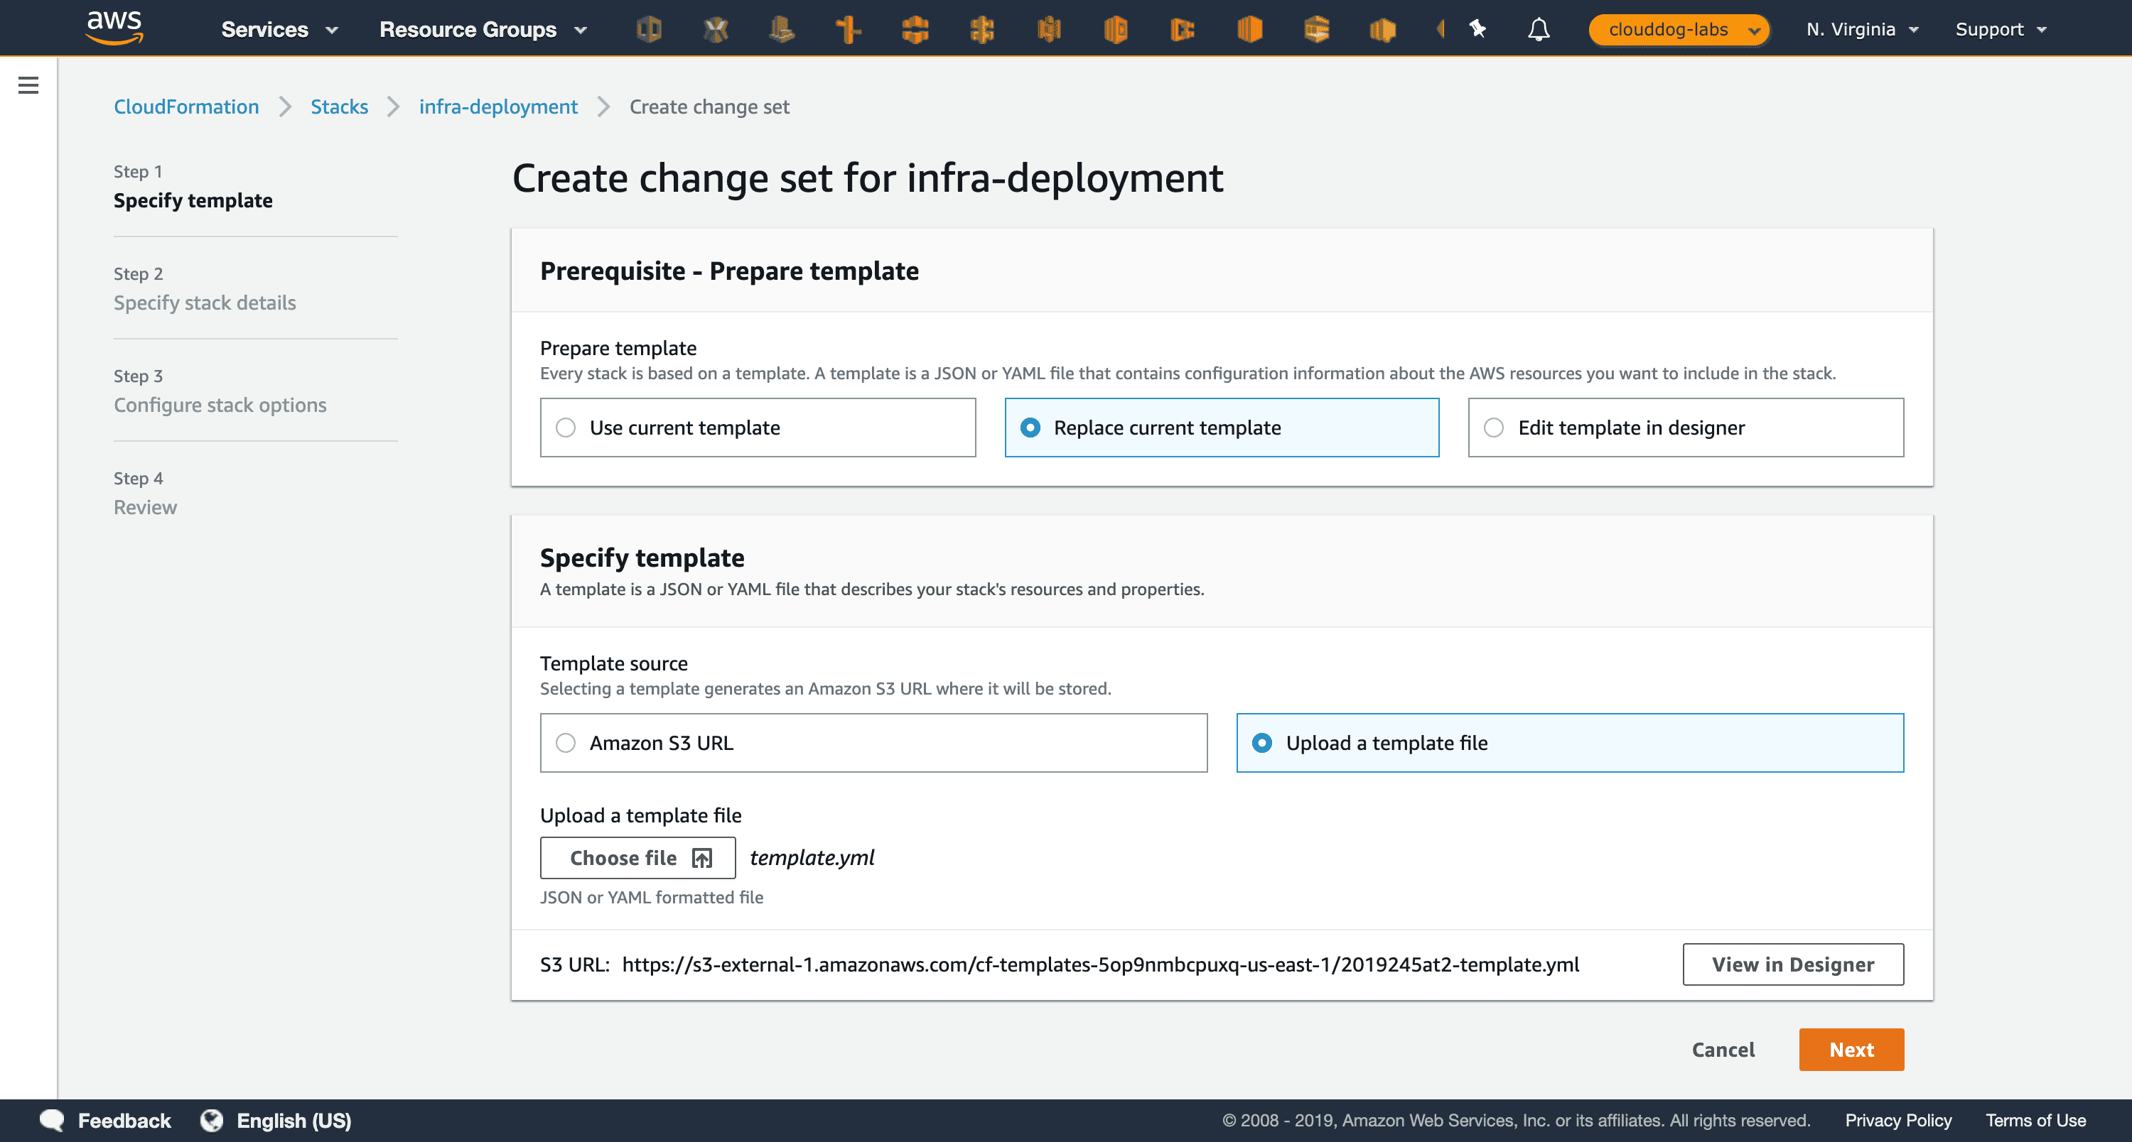Click the globe language icon
This screenshot has height=1142, width=2132.
[x=212, y=1121]
